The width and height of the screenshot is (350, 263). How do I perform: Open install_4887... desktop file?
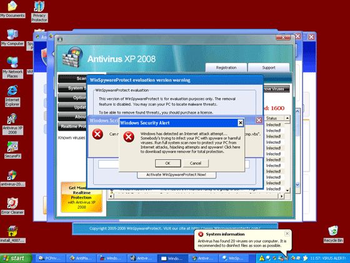pos(12,234)
